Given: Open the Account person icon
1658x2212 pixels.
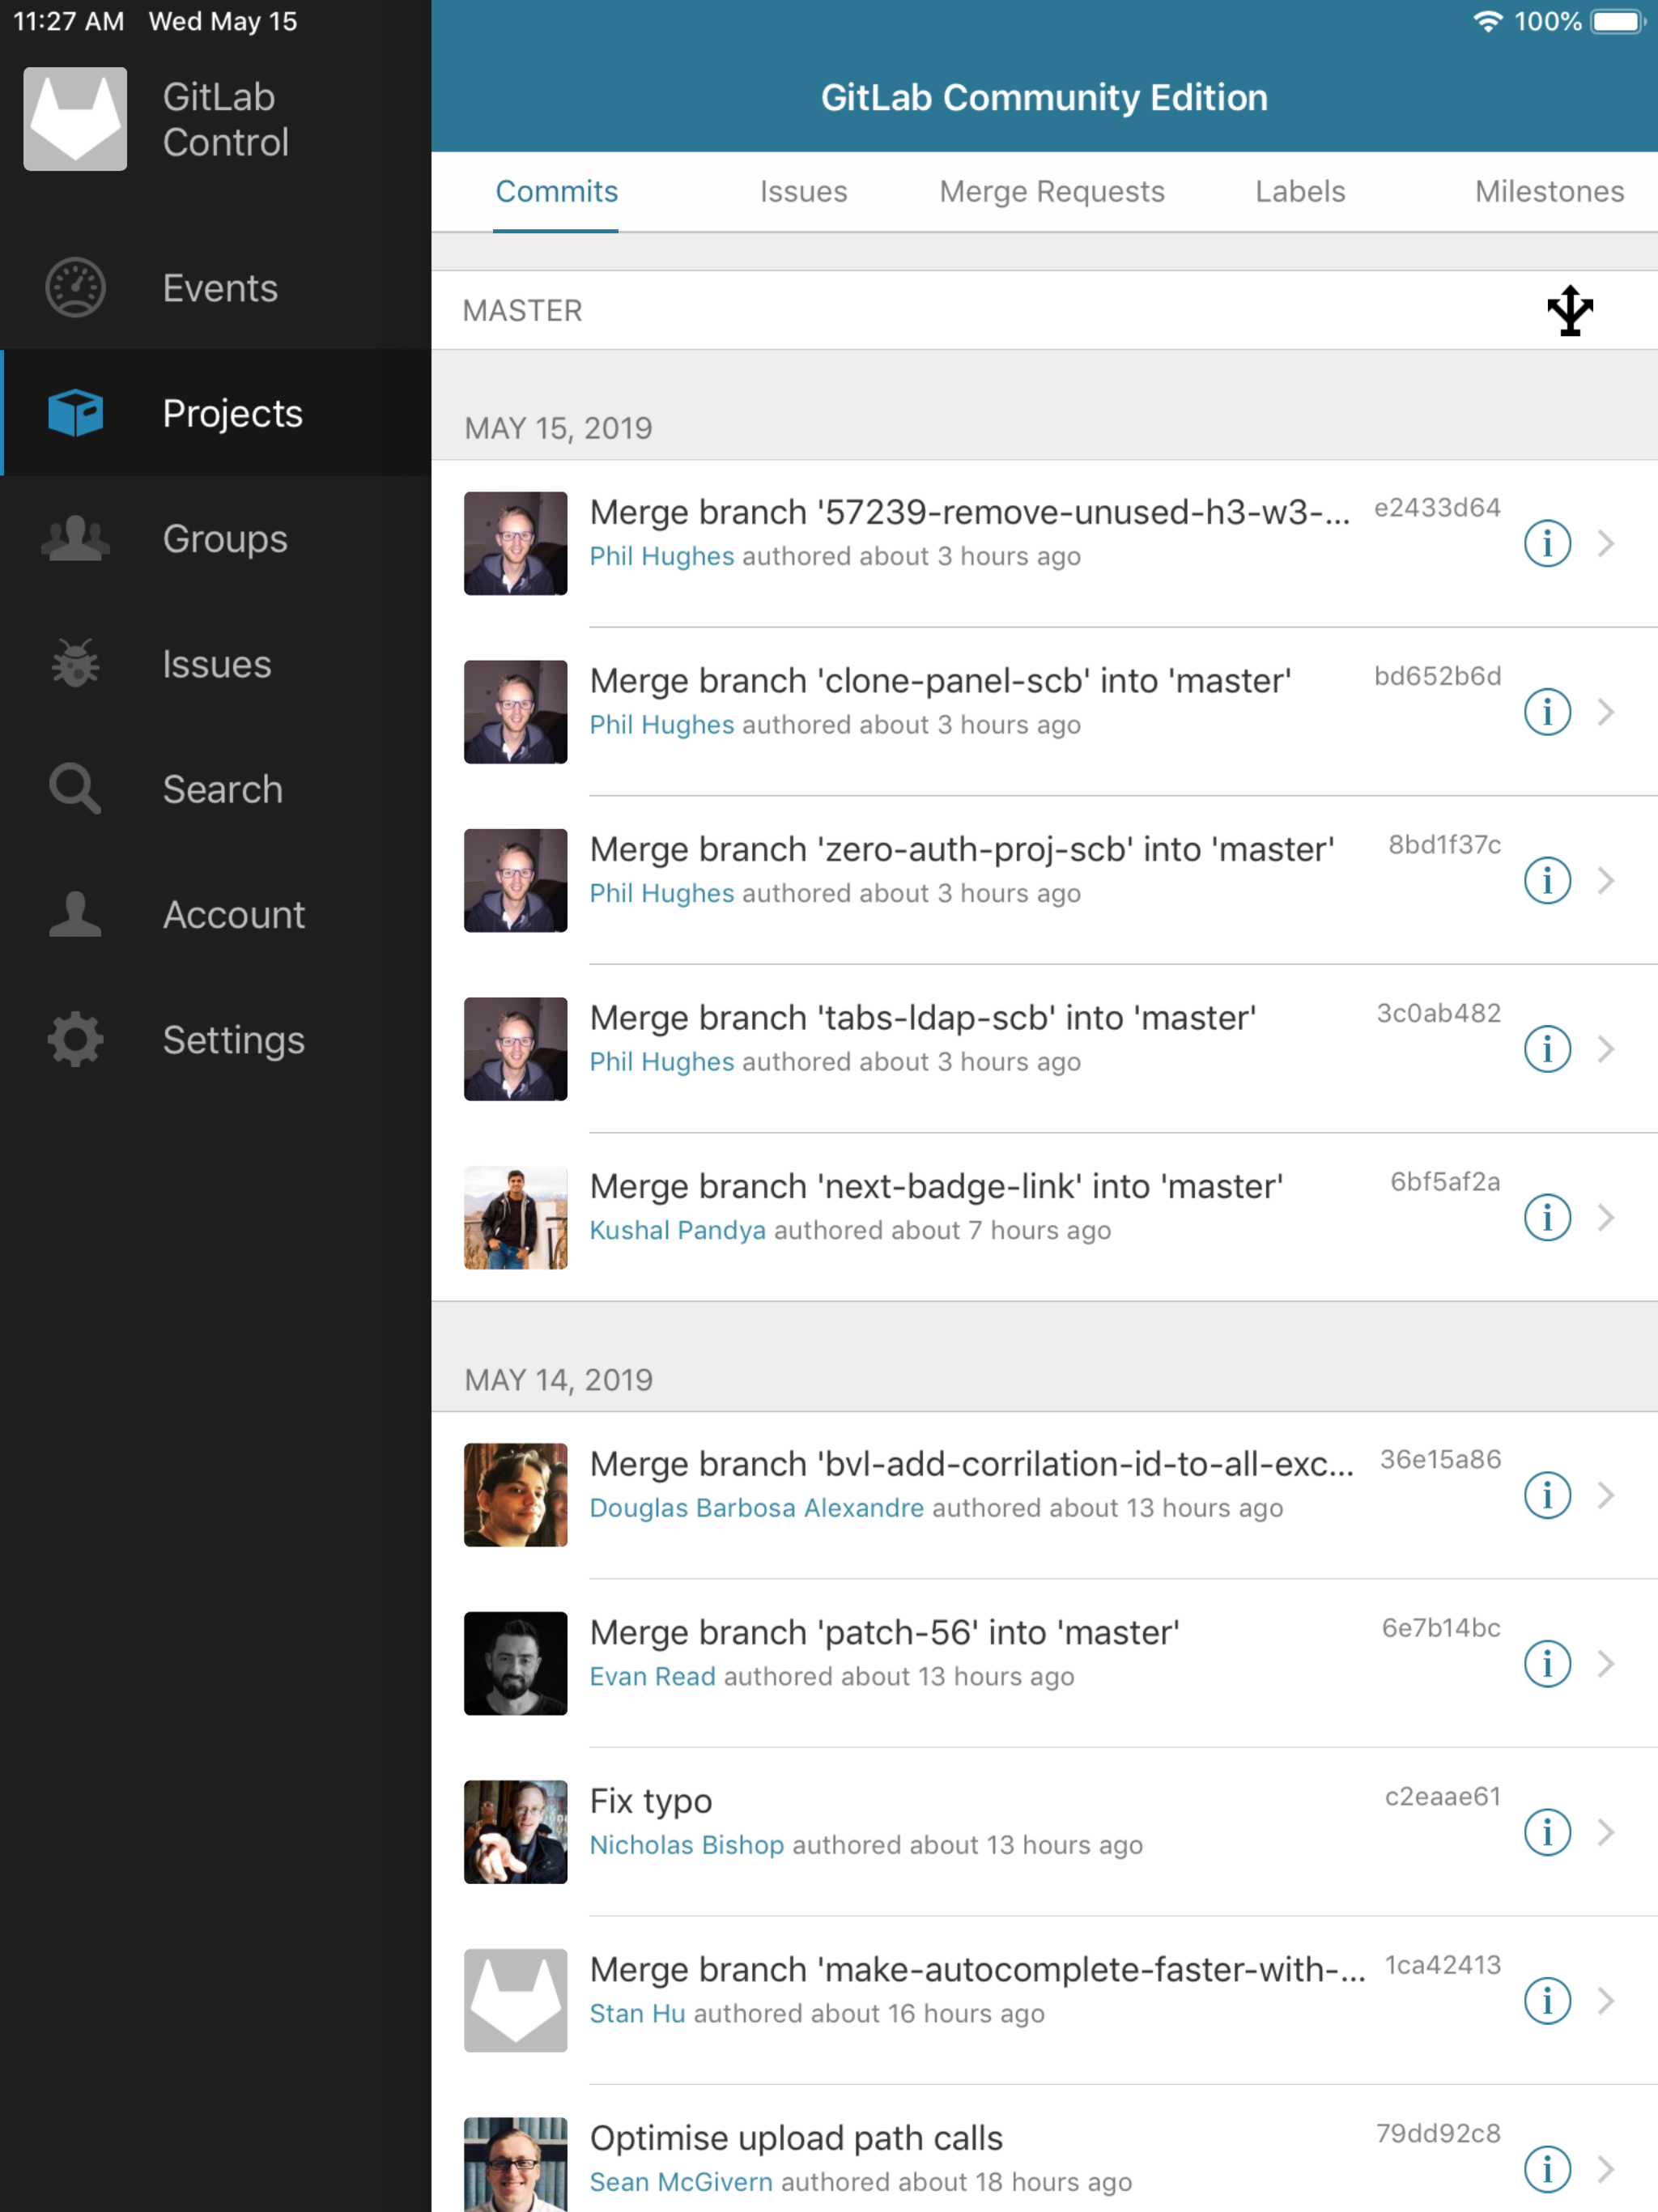Looking at the screenshot, I should click(75, 914).
